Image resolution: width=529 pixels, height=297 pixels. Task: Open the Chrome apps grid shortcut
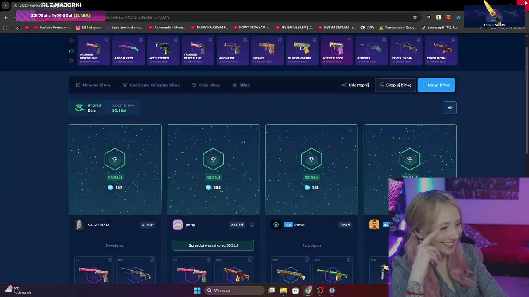pyautogui.click(x=5, y=28)
